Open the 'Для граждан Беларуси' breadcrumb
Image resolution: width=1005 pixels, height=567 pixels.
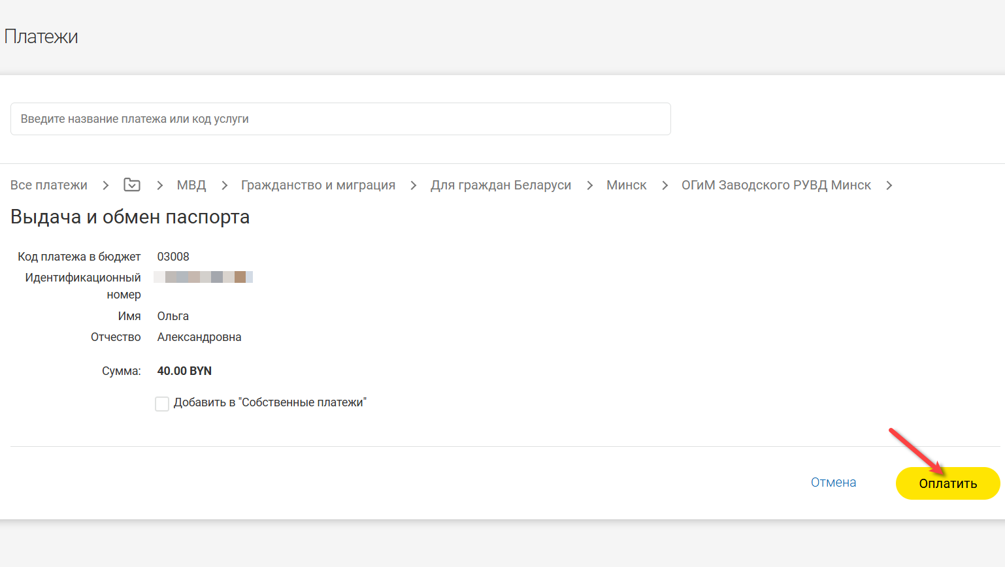[501, 185]
